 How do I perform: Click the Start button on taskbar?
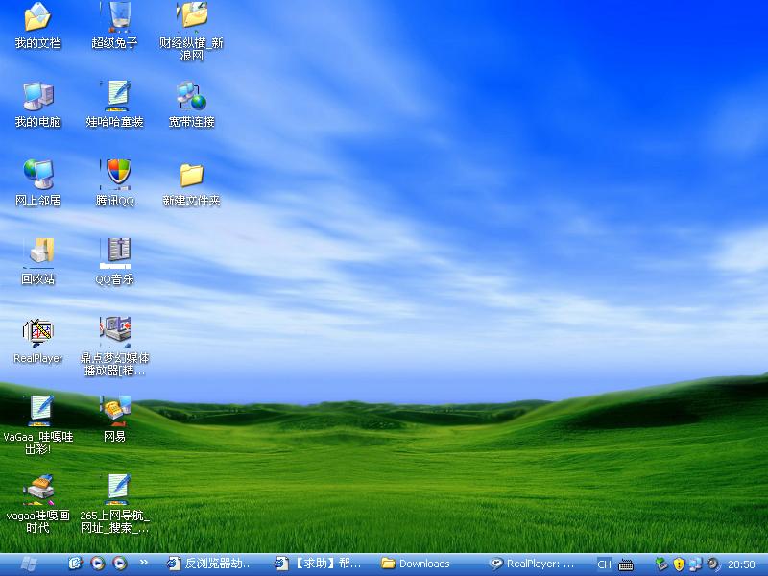[x=29, y=564]
